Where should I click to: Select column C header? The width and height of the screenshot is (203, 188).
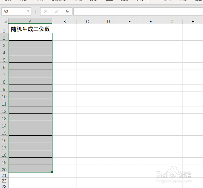87,21
